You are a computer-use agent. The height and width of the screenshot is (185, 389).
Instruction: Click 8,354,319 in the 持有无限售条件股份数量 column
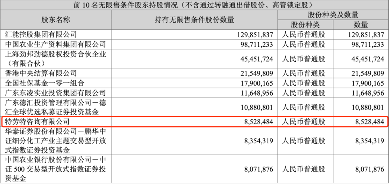(x=259, y=141)
